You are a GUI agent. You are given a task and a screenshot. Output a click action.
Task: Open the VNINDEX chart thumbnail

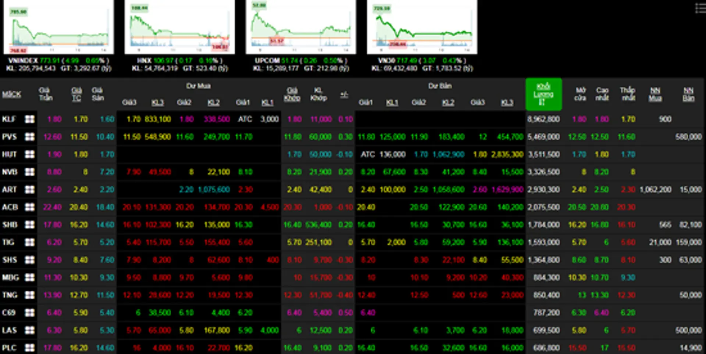pos(59,27)
